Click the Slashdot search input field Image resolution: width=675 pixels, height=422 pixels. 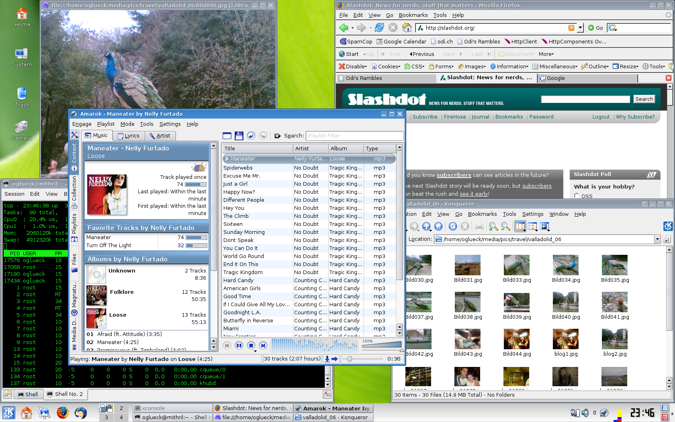(x=585, y=99)
